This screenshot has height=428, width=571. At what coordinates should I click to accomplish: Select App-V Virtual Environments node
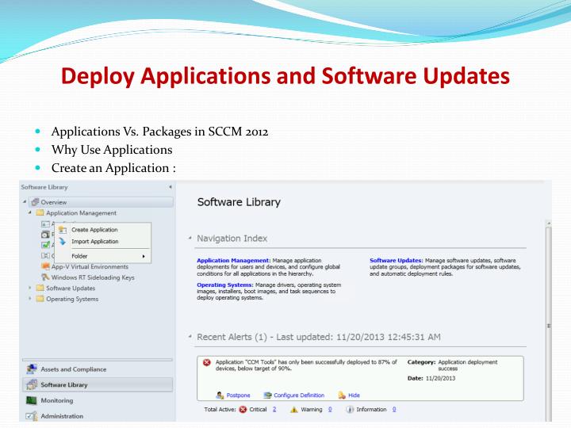[90, 267]
